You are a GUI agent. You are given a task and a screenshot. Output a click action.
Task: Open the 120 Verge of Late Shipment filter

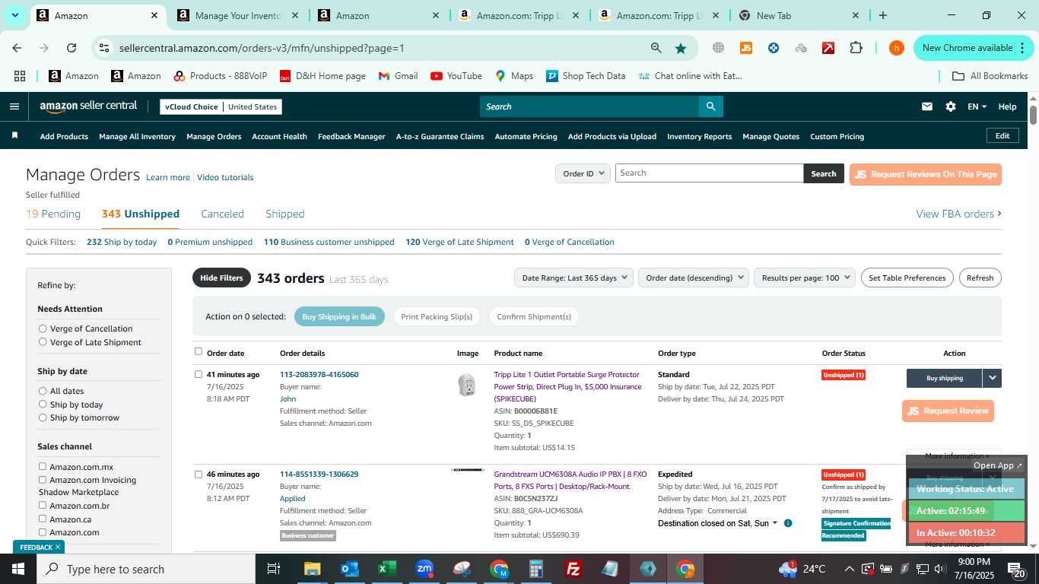tap(459, 242)
